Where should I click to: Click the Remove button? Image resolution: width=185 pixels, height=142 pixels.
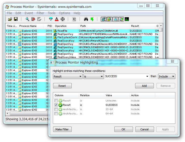[x=166, y=86]
